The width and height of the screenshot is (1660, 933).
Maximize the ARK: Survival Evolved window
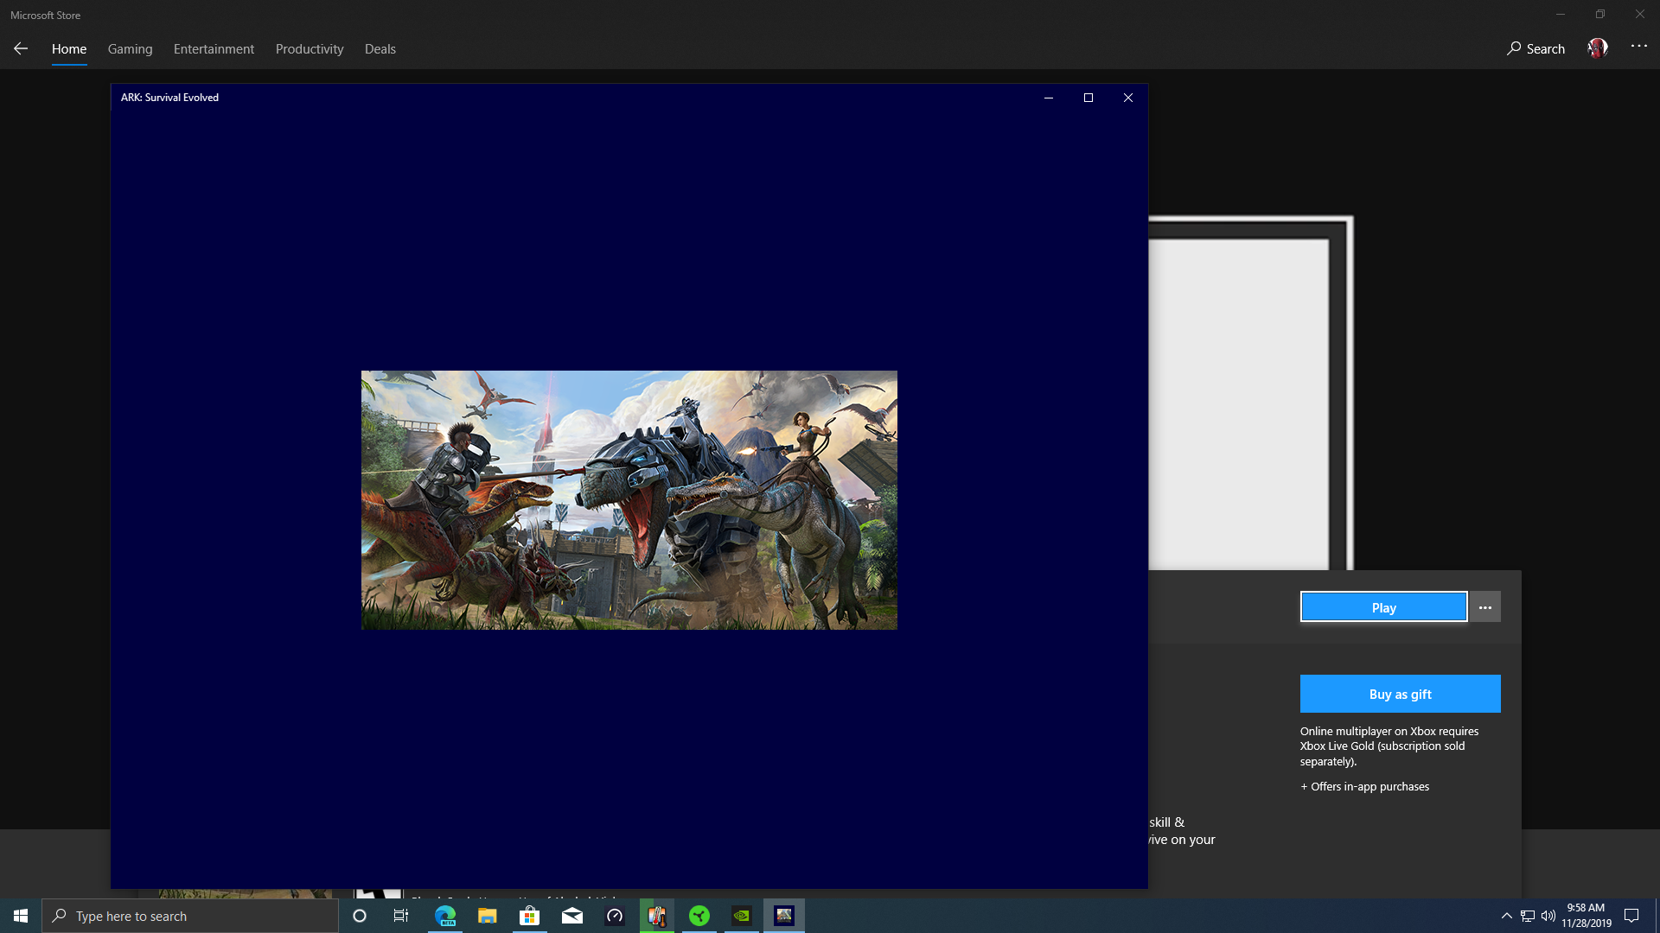tap(1089, 98)
